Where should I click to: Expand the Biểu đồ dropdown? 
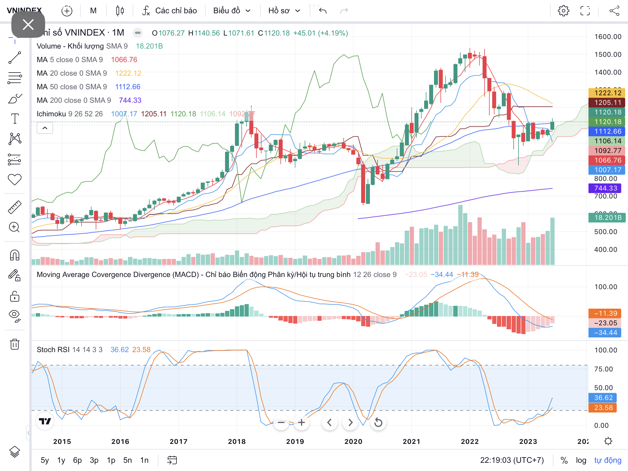pyautogui.click(x=232, y=11)
